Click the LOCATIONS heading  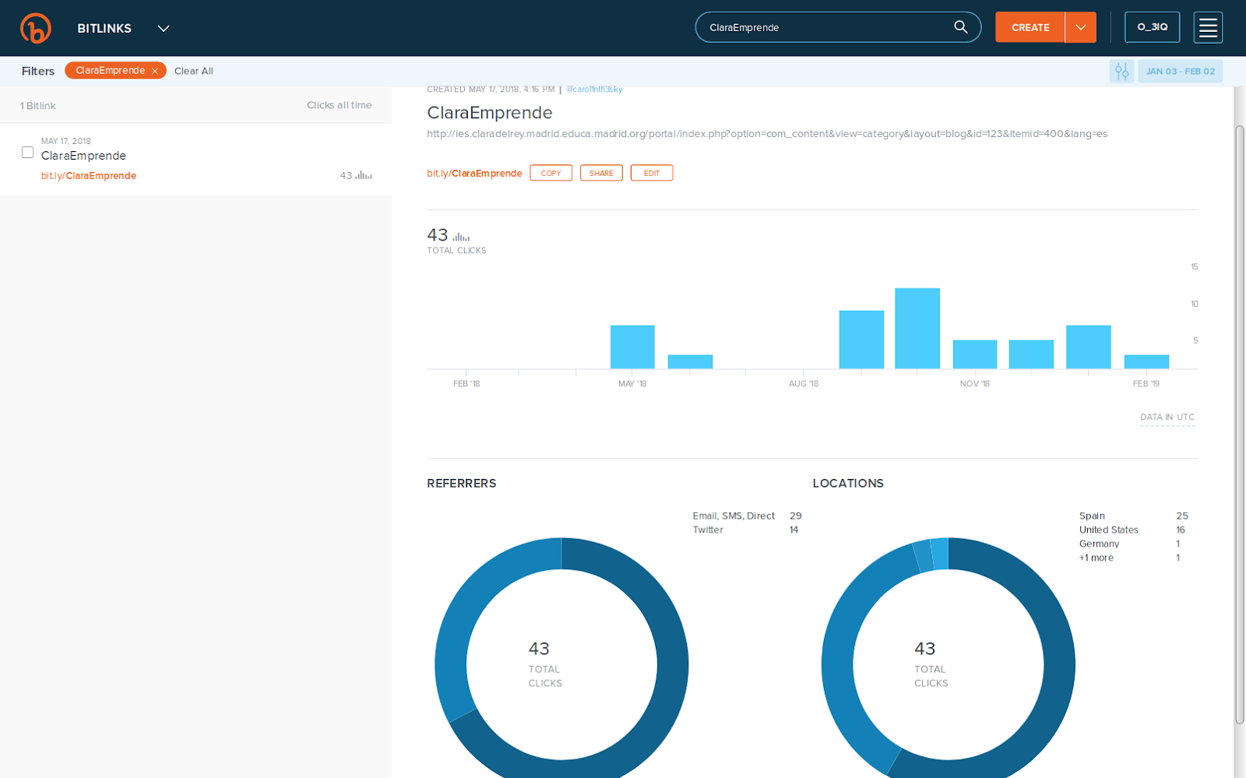point(848,484)
